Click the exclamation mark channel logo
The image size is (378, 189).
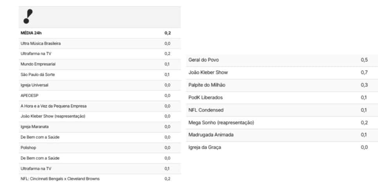tap(28, 16)
